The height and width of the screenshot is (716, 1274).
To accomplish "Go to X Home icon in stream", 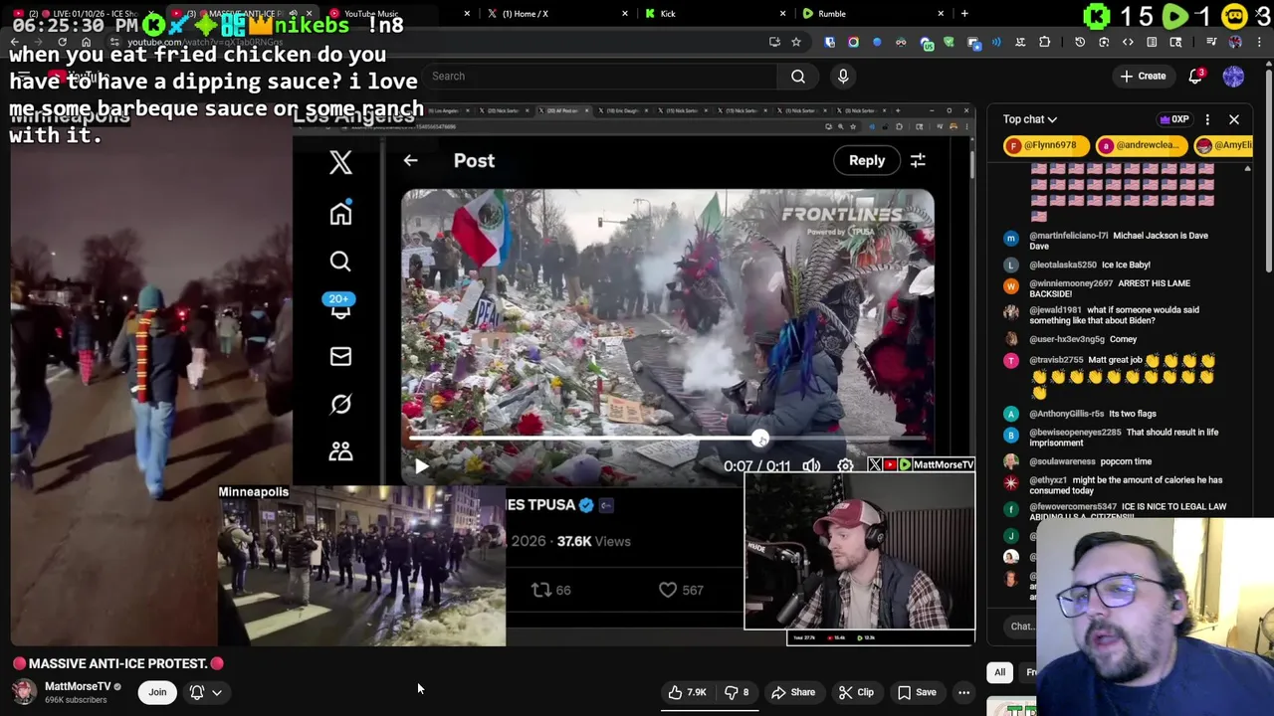I will [x=340, y=214].
